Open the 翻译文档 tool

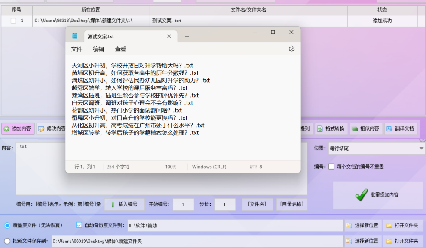point(400,128)
